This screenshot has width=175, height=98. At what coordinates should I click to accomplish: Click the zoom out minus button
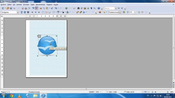click(153, 92)
